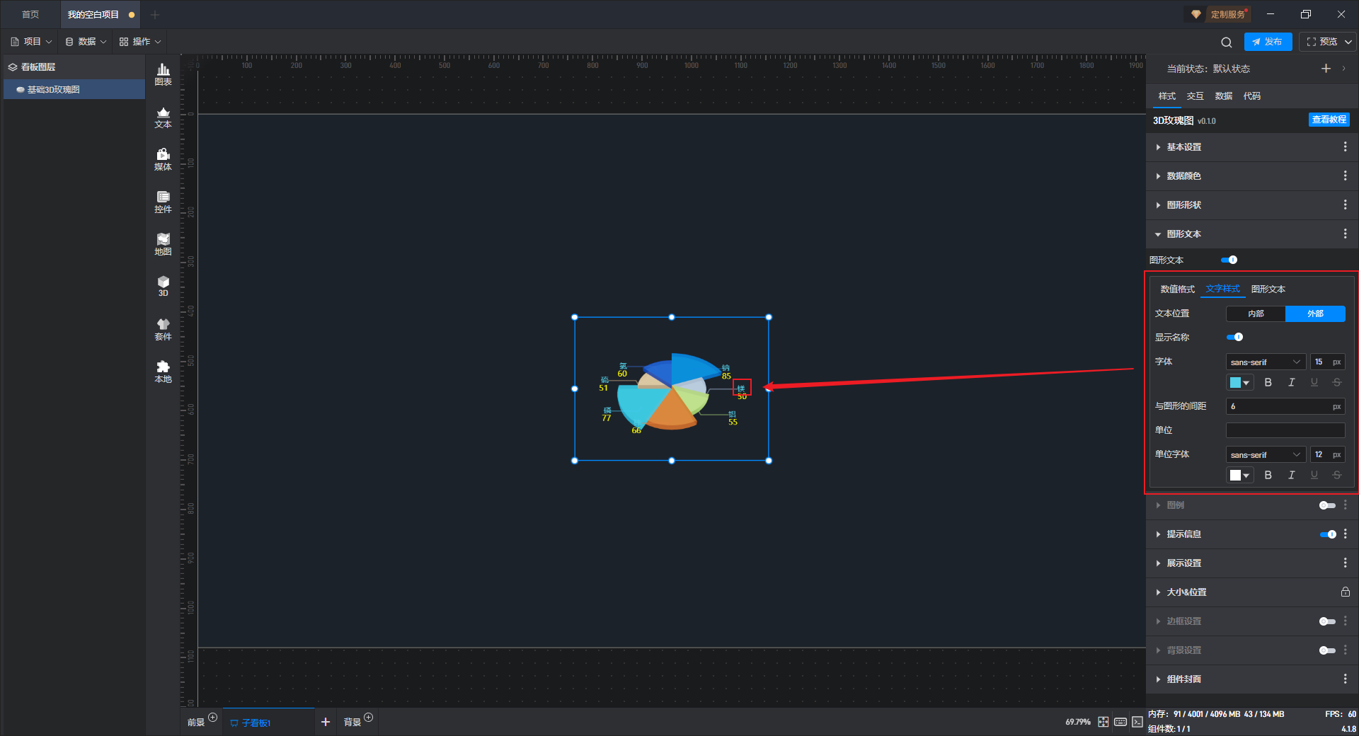Enable the 图例 legend switch
The image size is (1359, 736).
(x=1327, y=505)
